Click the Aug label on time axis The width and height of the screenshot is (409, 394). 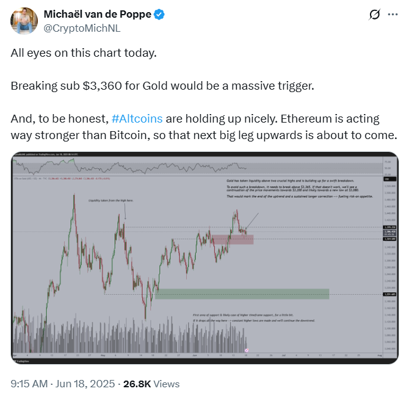tap(380, 356)
